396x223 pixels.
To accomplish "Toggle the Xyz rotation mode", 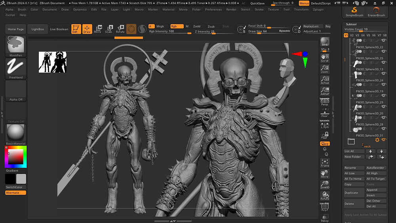I will 325,144.
